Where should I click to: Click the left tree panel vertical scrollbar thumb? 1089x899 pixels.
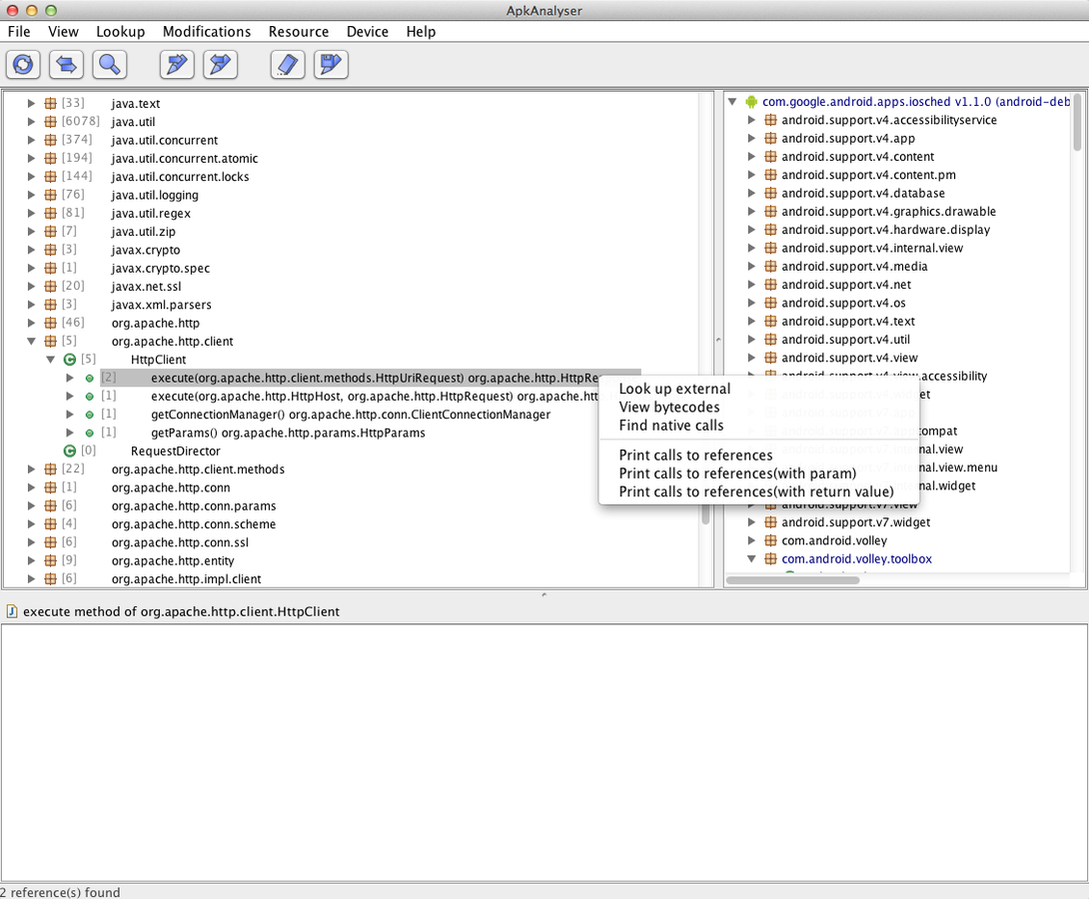(x=705, y=514)
